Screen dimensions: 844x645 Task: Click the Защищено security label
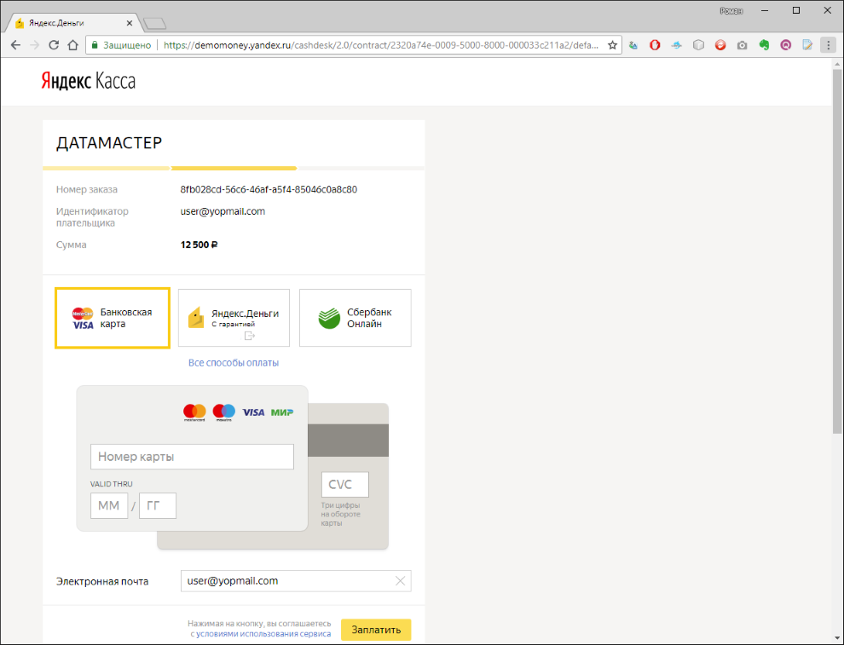[x=127, y=45]
